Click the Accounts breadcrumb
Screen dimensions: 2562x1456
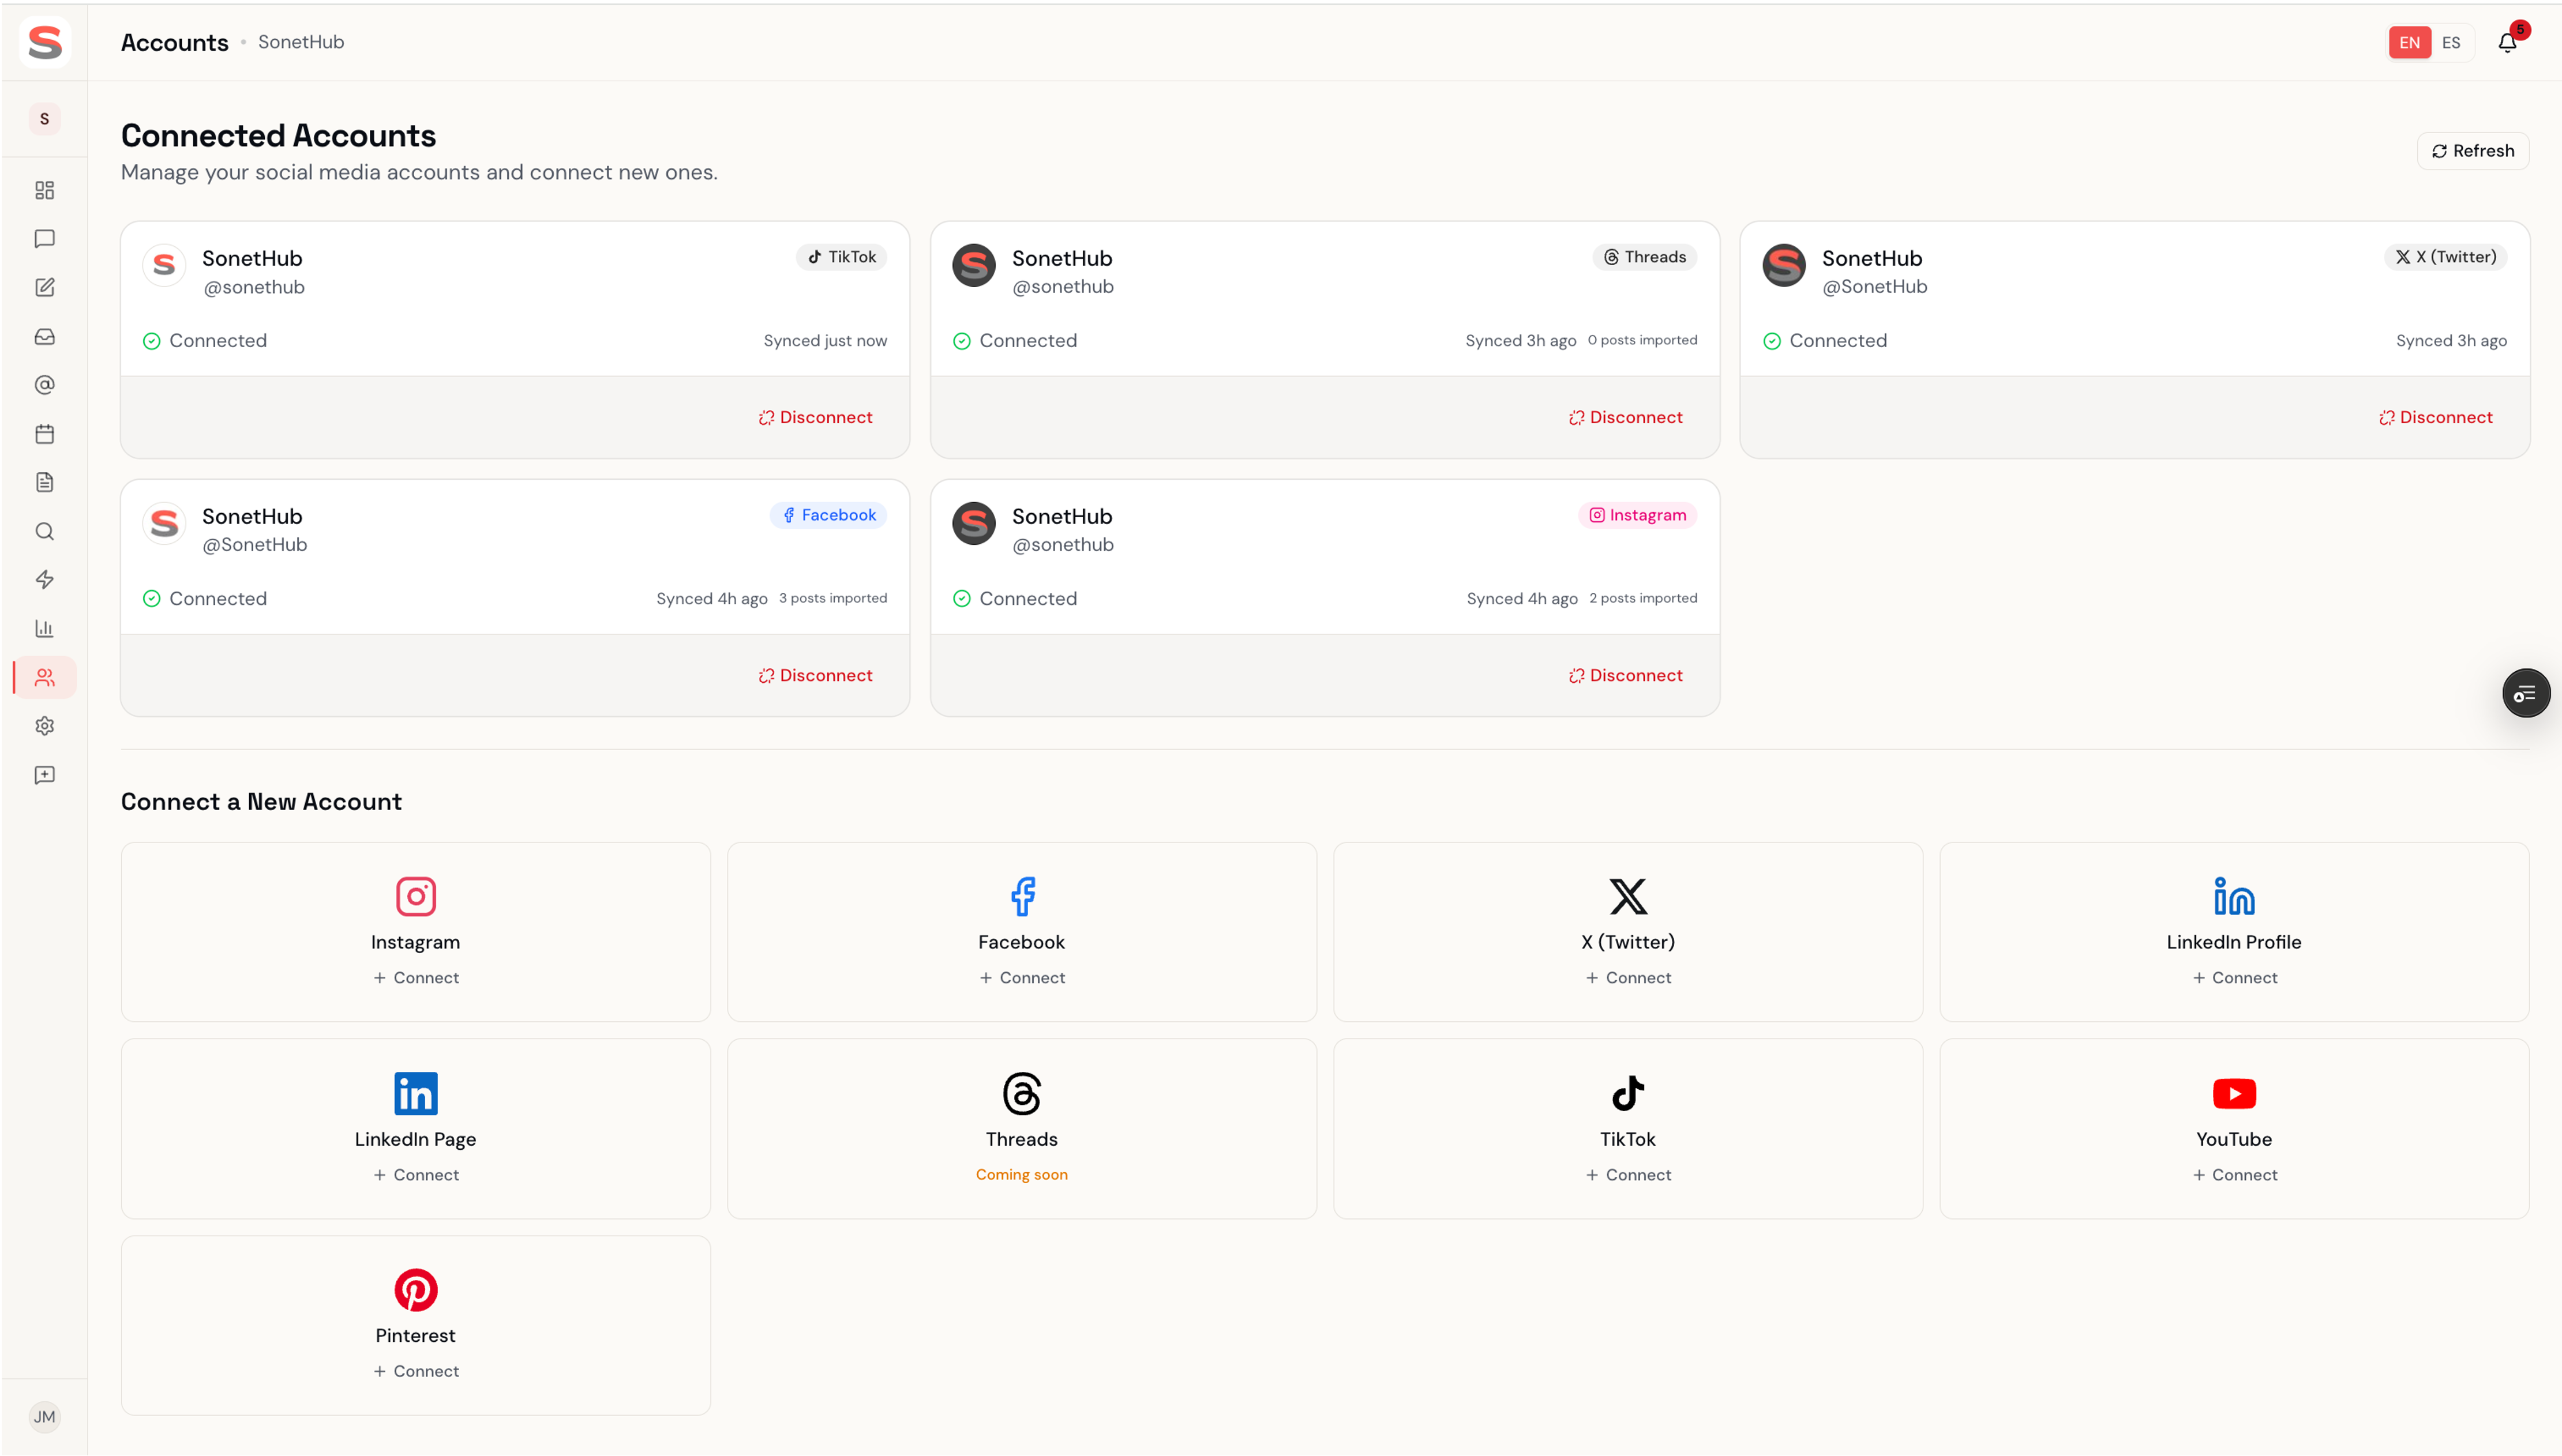[x=174, y=42]
